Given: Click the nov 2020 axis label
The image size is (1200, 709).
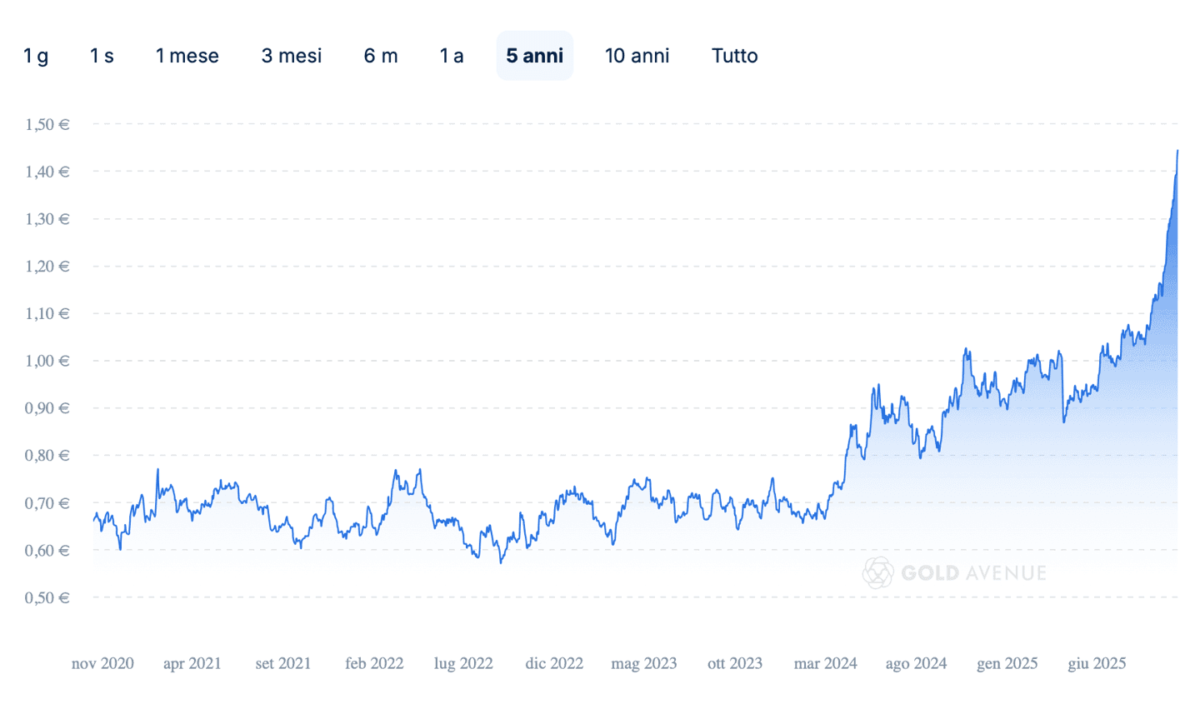Looking at the screenshot, I should click(x=102, y=664).
